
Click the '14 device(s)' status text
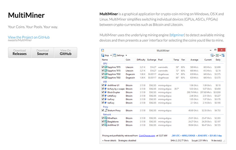tap(216, 141)
